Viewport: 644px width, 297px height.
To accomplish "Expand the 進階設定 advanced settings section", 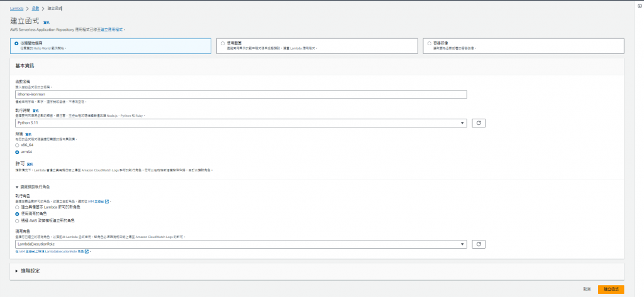I will tap(28, 271).
